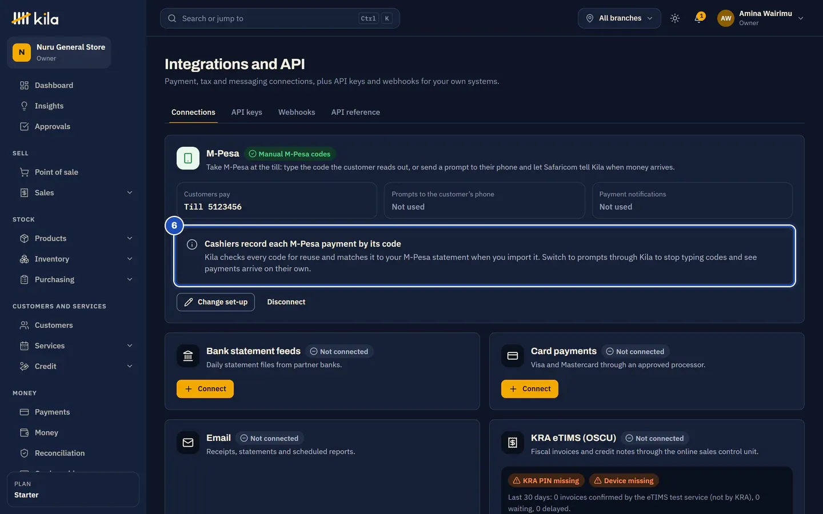The height and width of the screenshot is (514, 823).
Task: Click the Manual M-Pesa codes status badge
Action: tap(290, 154)
